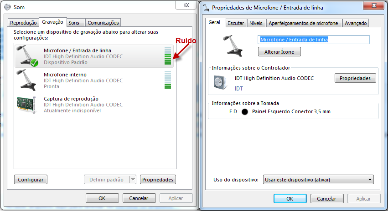
Task: Open the Uso do dispositivo dropdown
Action: click(x=318, y=180)
